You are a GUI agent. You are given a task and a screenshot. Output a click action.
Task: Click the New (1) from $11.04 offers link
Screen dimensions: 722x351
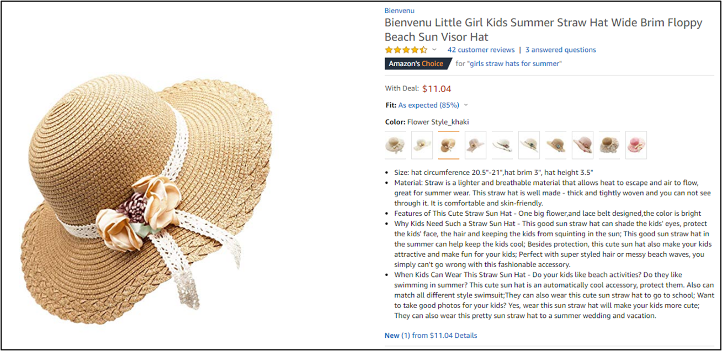[431, 336]
